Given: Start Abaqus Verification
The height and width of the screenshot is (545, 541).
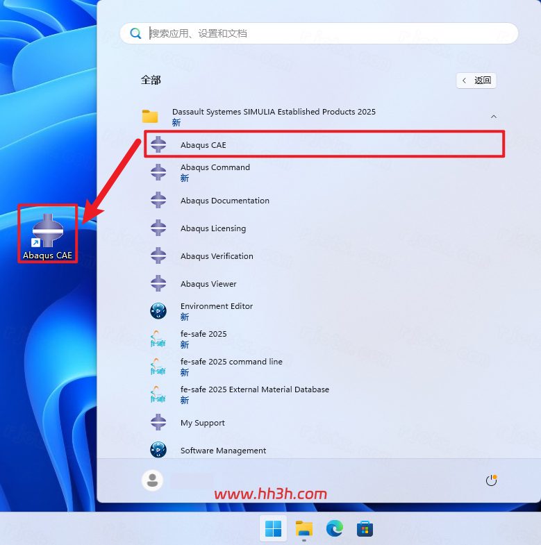Looking at the screenshot, I should pyautogui.click(x=324, y=255).
